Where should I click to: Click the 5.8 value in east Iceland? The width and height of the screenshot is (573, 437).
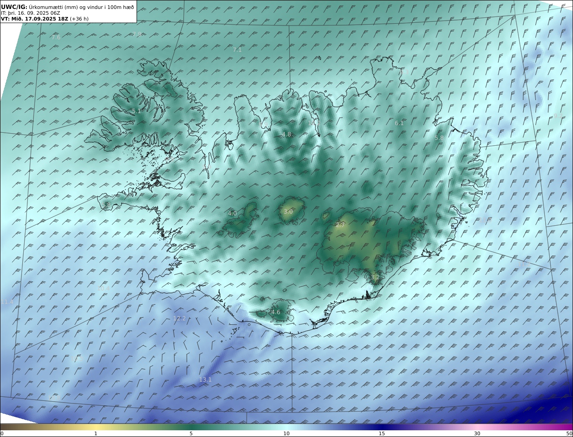click(439, 139)
